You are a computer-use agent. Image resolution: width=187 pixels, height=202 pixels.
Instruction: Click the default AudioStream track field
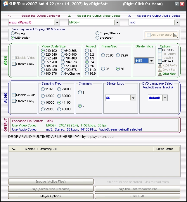pos(155,98)
